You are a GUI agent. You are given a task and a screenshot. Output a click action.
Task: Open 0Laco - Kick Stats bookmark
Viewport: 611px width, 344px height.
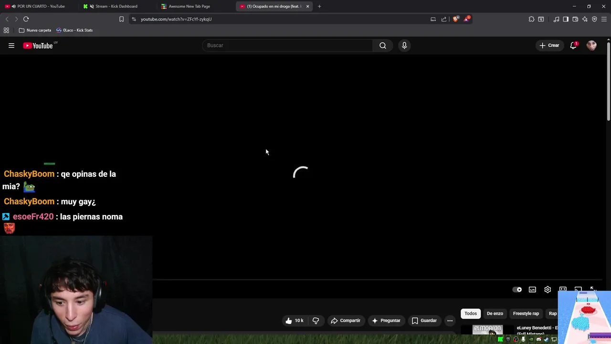point(74,30)
